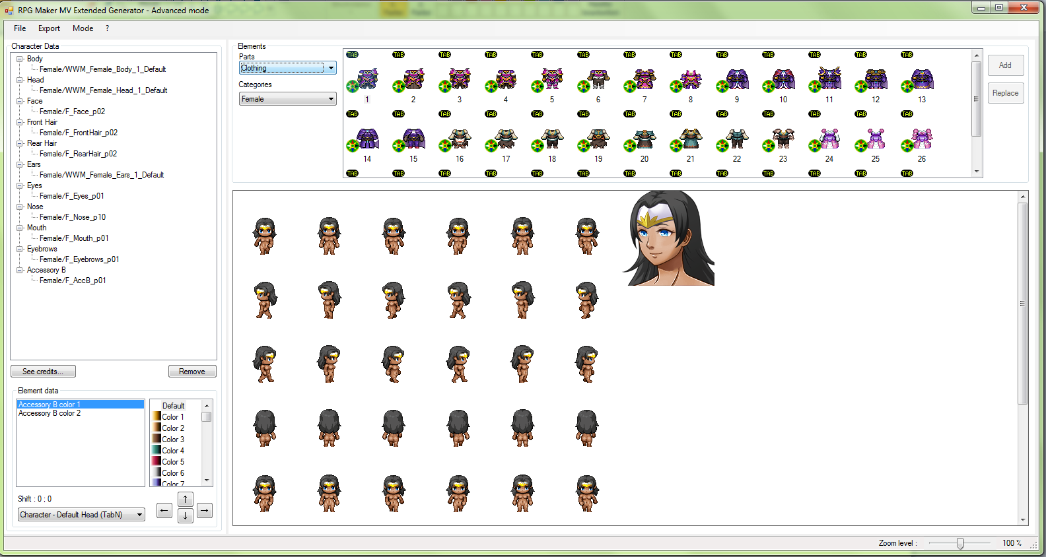Open the Export menu
The image size is (1046, 557).
49,28
